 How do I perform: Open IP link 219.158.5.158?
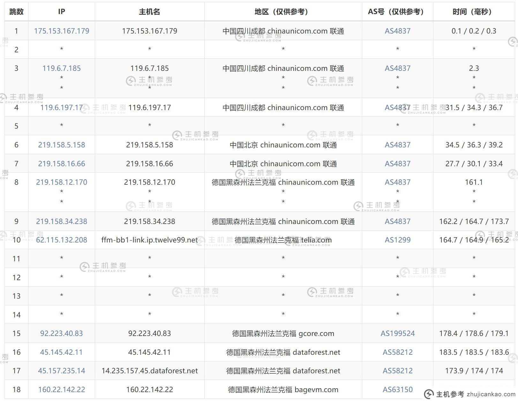click(x=62, y=145)
